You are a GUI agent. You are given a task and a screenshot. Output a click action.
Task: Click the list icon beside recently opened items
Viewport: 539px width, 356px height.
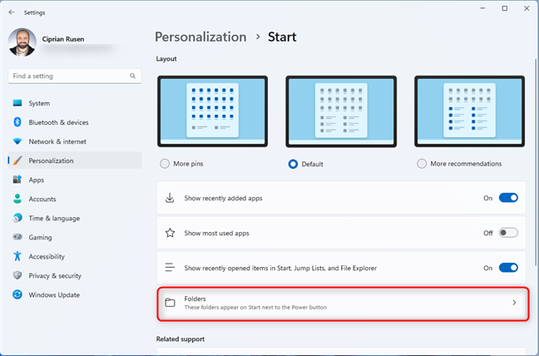click(170, 267)
